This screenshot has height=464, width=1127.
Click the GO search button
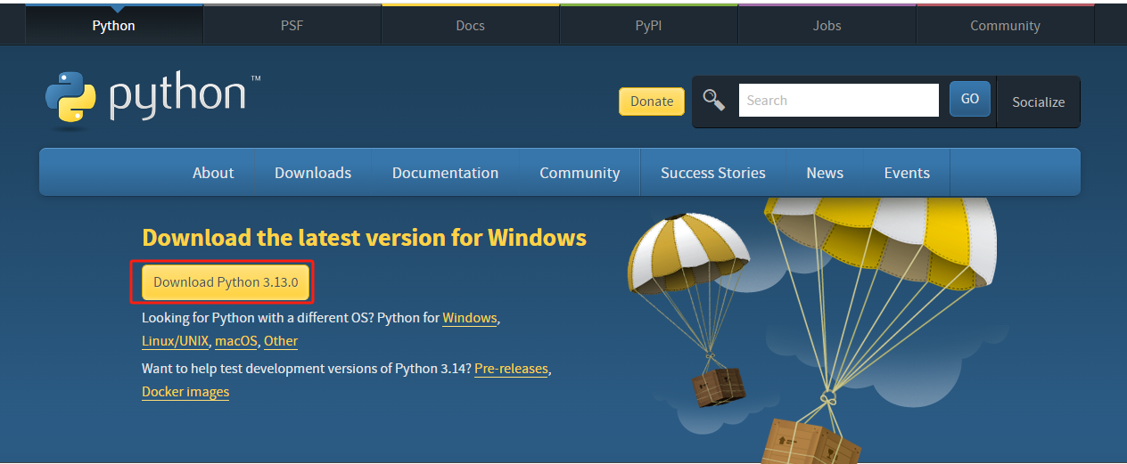970,100
